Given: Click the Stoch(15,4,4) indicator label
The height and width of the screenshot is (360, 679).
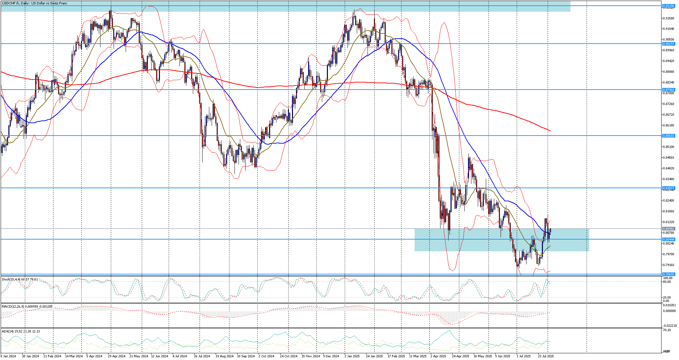Looking at the screenshot, I should click(20, 279).
